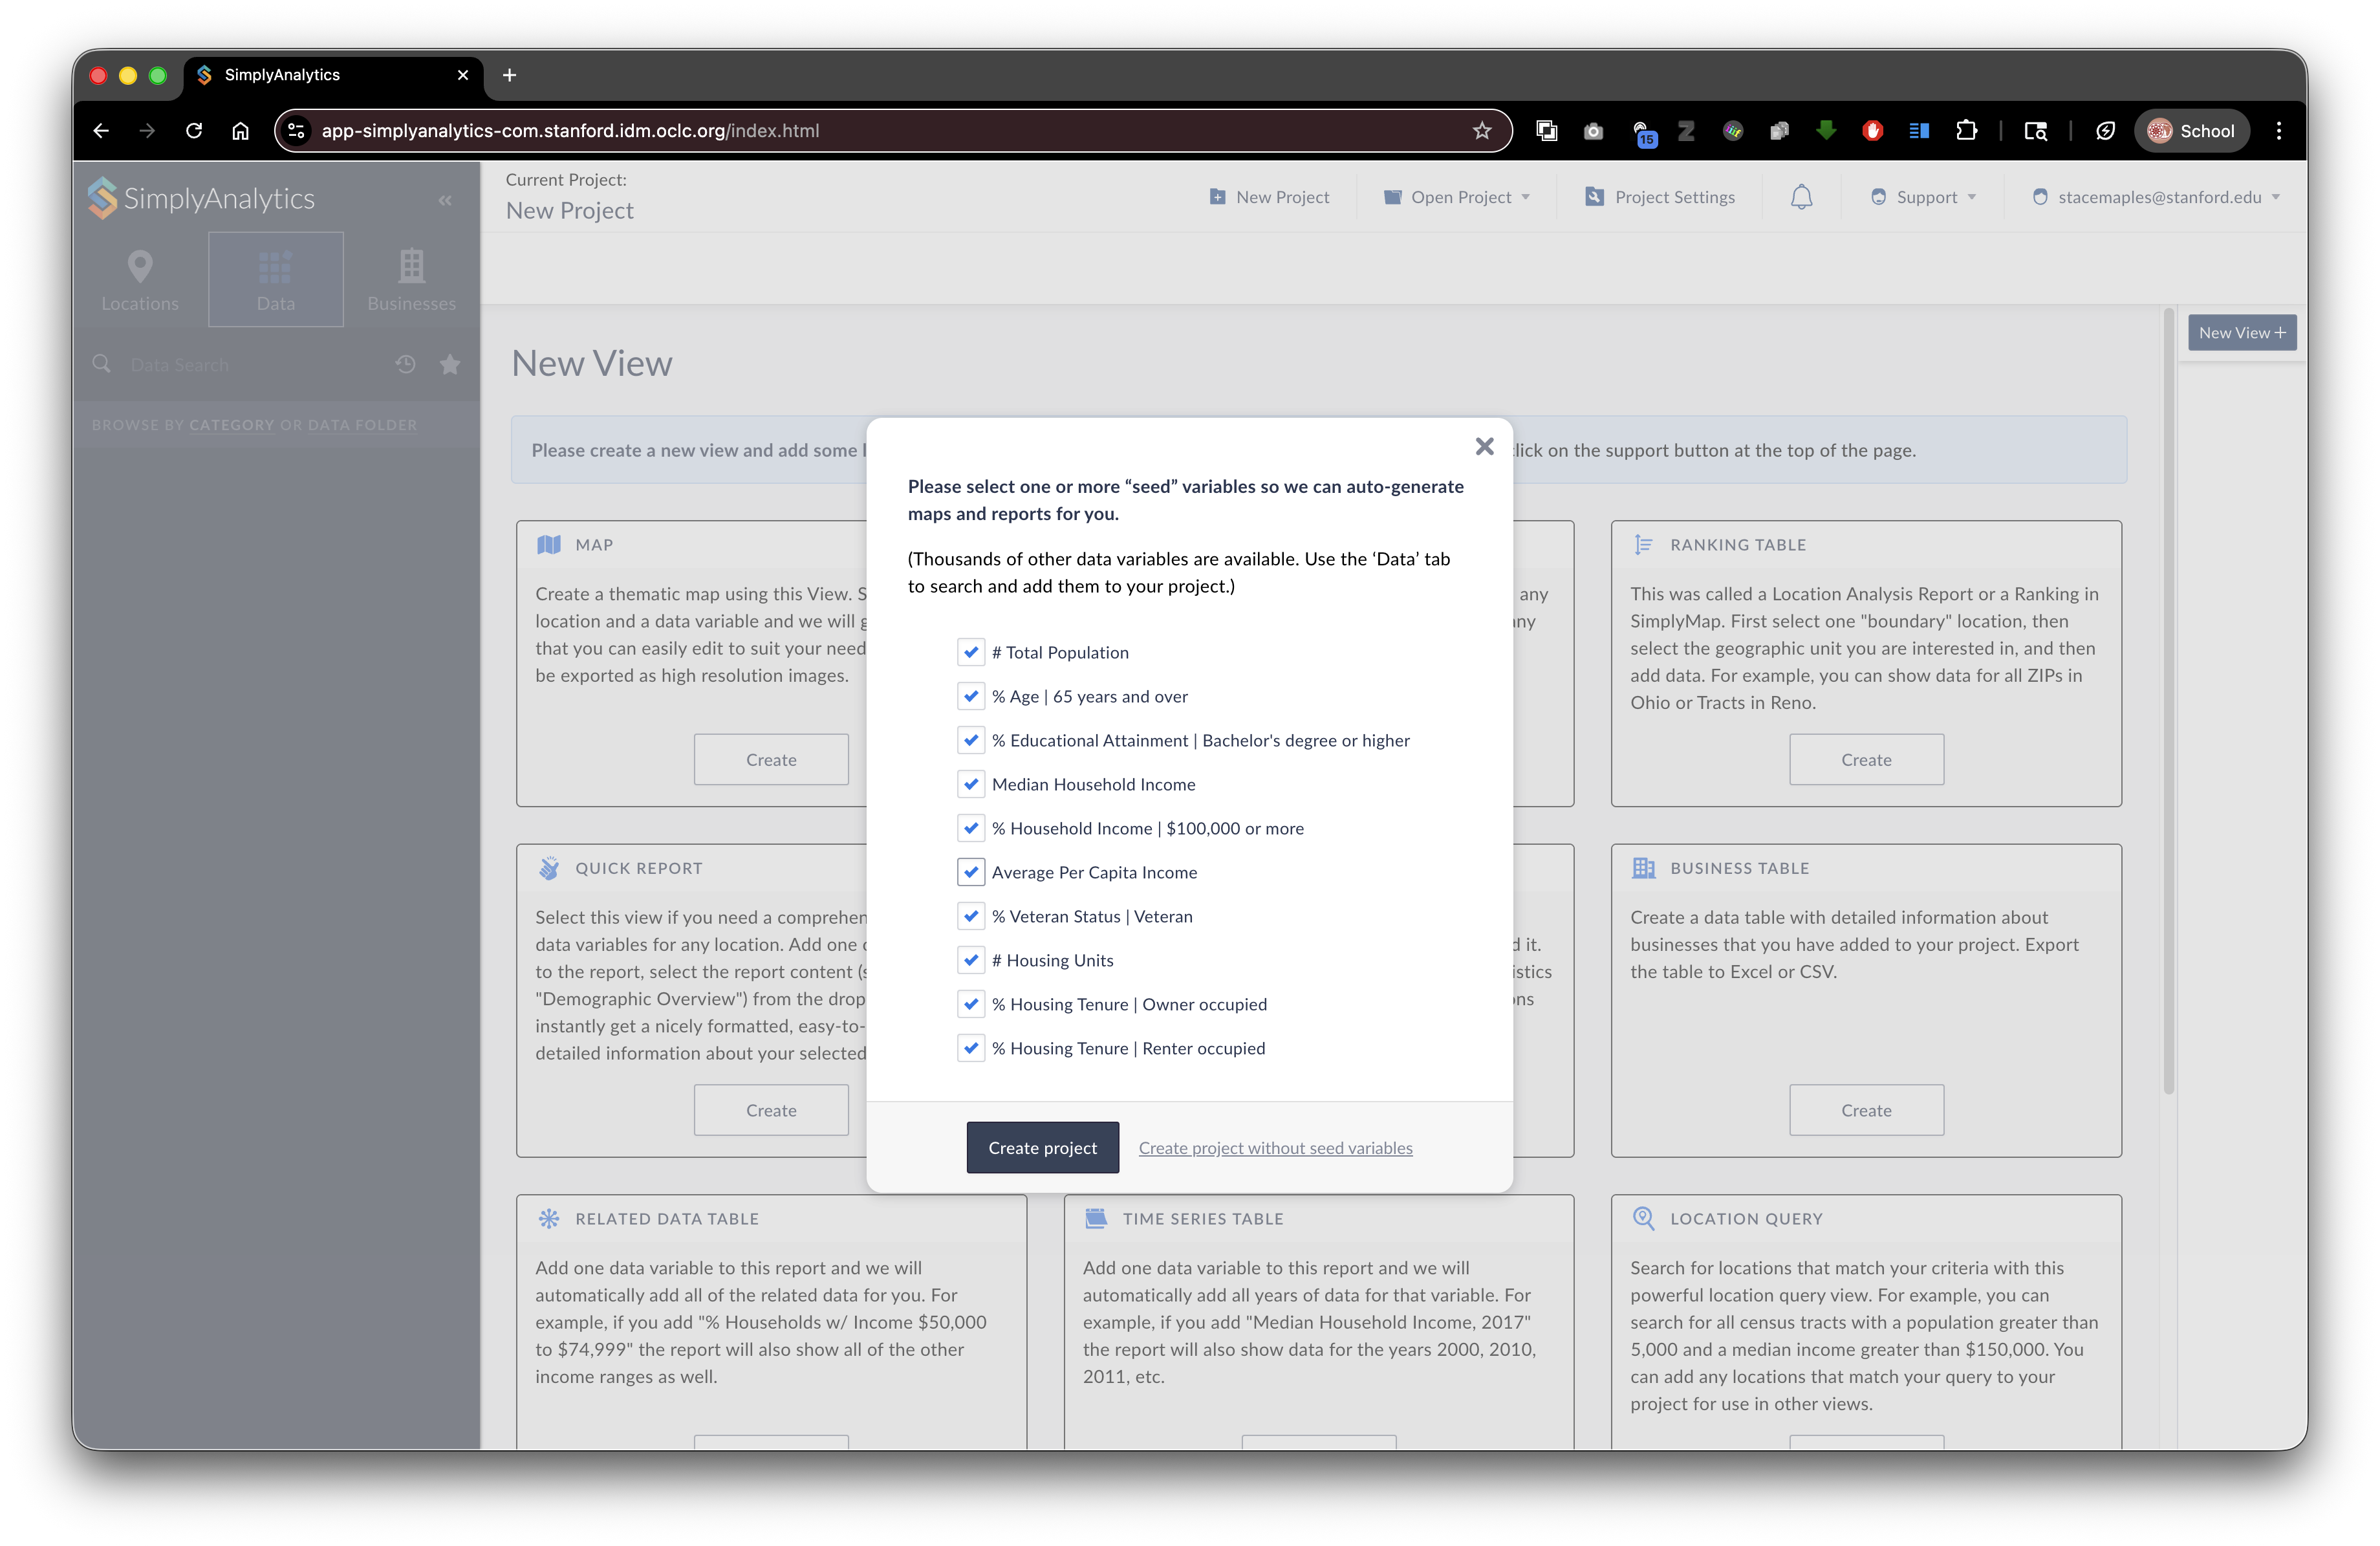
Task: Uncheck % Household Income $100,000 or more
Action: [x=970, y=828]
